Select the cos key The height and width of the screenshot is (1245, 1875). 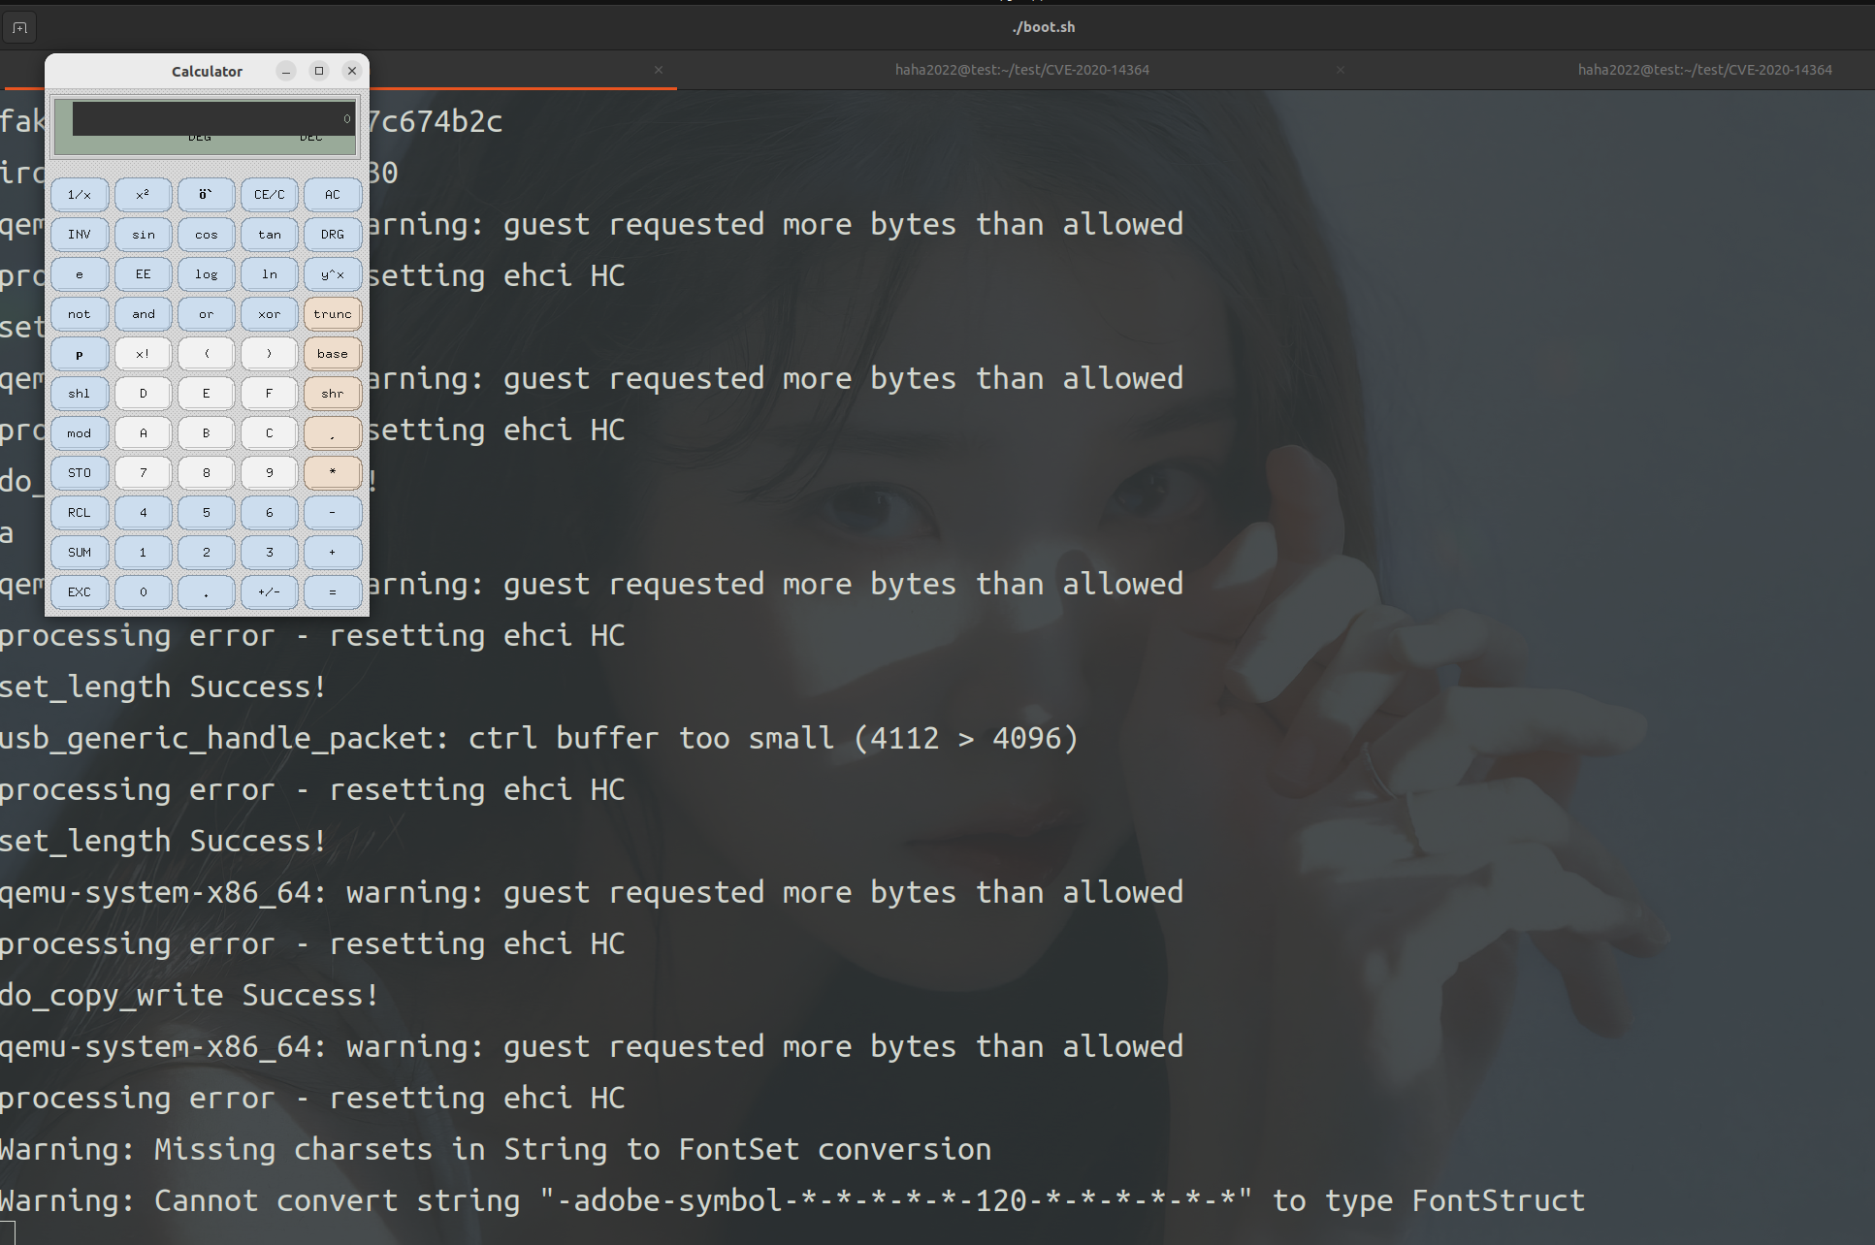[x=206, y=235]
